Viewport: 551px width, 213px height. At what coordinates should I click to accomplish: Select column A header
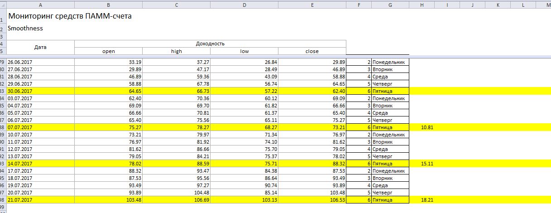coord(40,4)
